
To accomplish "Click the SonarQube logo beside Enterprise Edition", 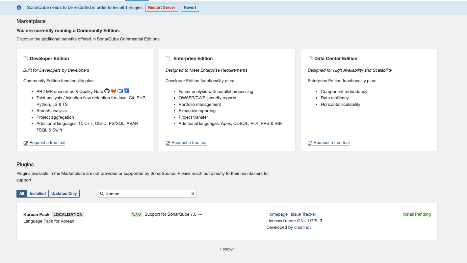I will [168, 59].
